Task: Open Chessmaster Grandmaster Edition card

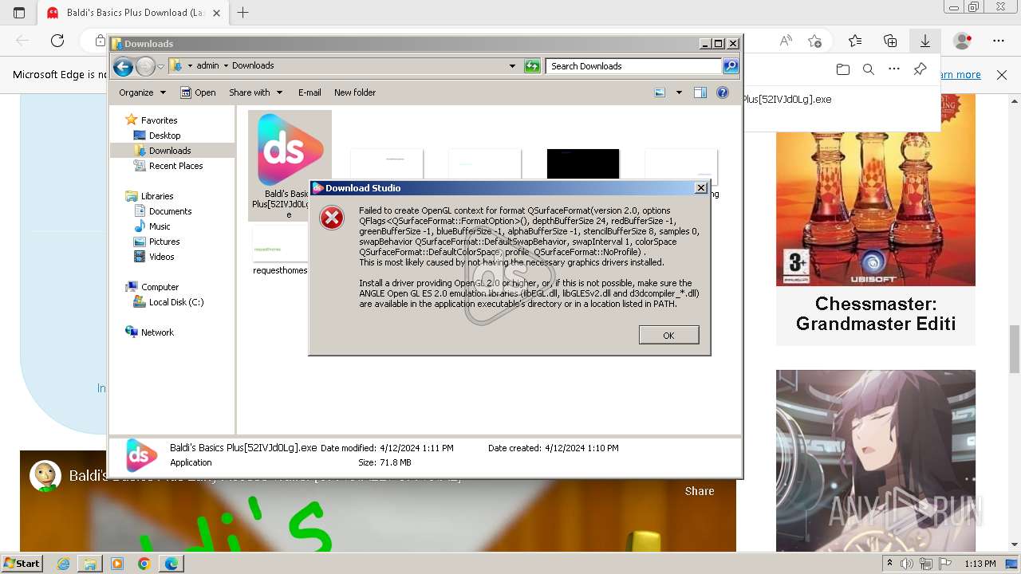Action: tap(876, 219)
